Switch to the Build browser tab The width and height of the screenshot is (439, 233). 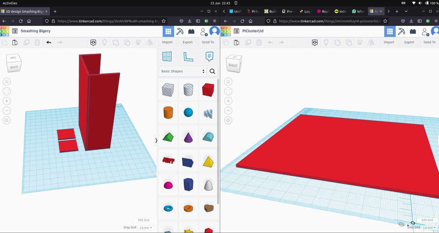(x=271, y=11)
